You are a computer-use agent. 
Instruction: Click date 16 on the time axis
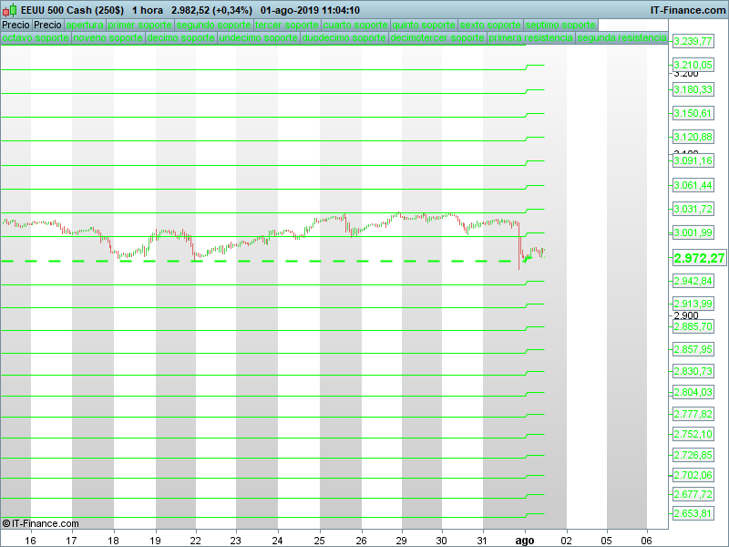pyautogui.click(x=30, y=541)
